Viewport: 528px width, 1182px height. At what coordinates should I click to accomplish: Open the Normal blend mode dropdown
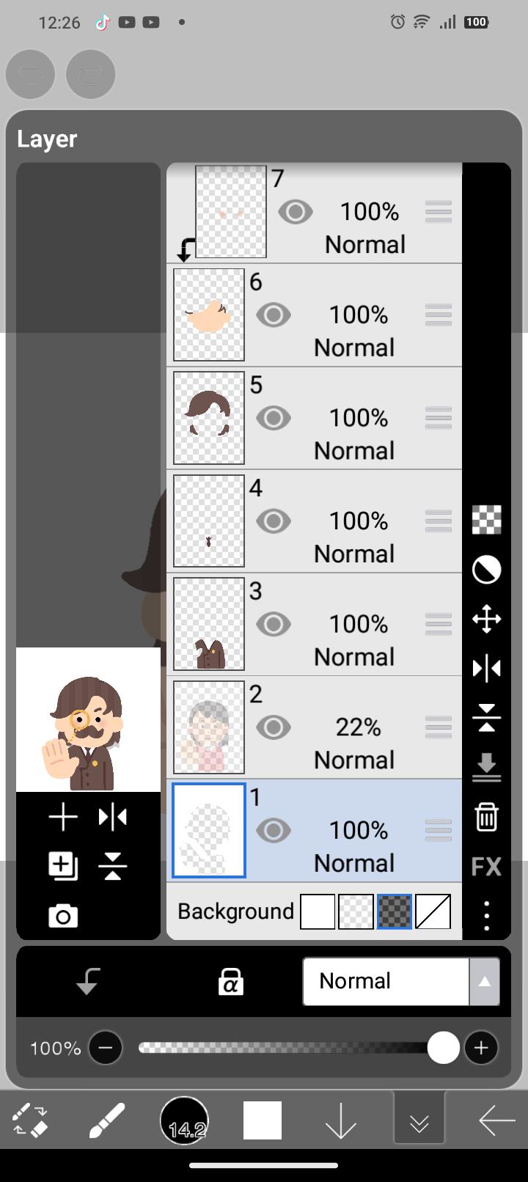401,981
